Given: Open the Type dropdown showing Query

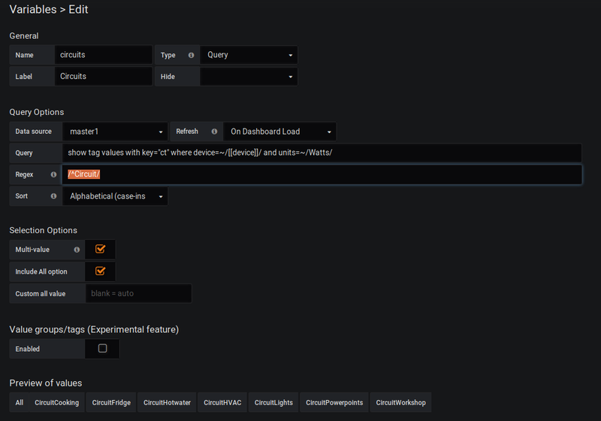Looking at the screenshot, I should [x=249, y=55].
